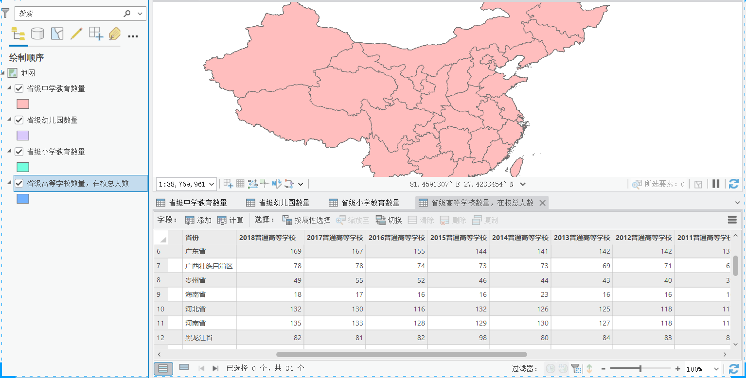Uncheck 省级幼儿园数量 layer visibility

[19, 120]
